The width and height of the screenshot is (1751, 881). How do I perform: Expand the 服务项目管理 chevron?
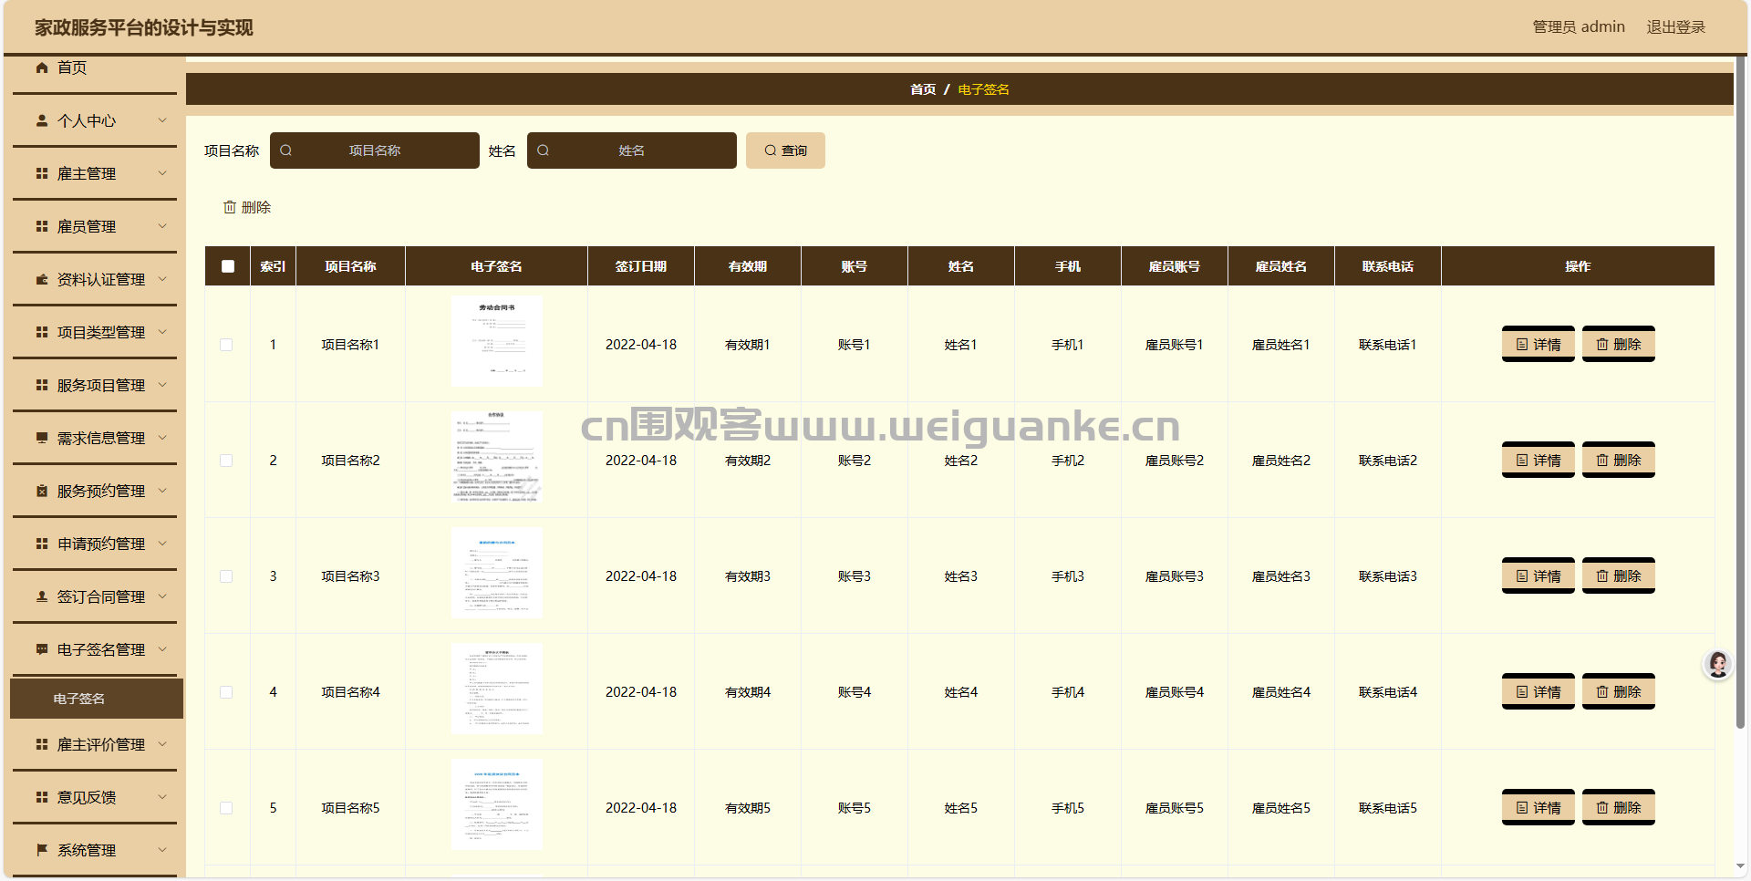tap(162, 385)
